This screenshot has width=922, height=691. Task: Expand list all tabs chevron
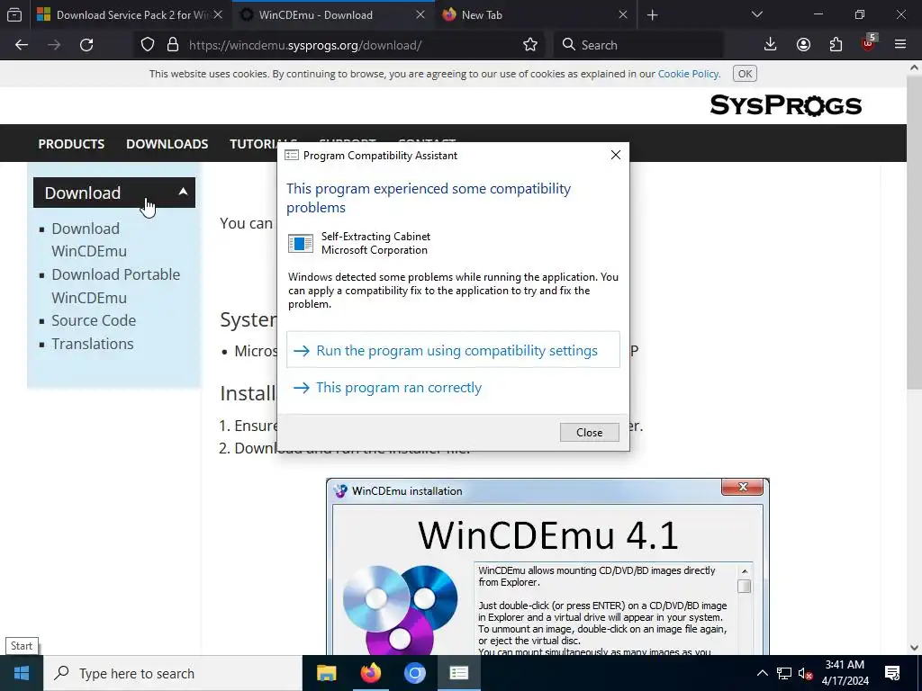point(757,14)
